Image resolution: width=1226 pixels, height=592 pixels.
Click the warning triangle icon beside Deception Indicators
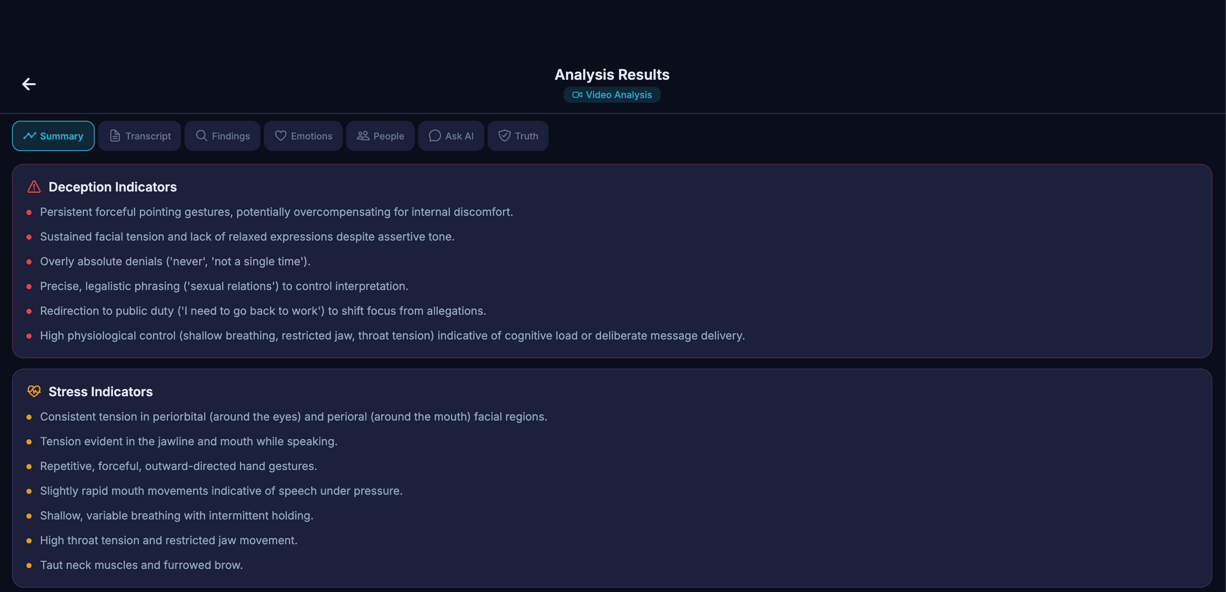point(33,187)
